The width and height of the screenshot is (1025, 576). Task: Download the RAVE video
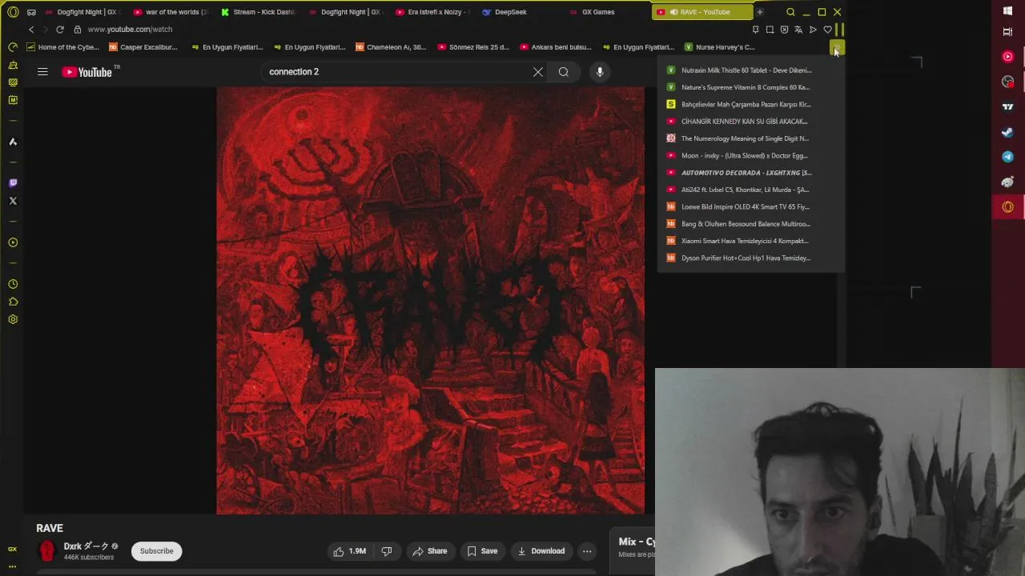[541, 551]
